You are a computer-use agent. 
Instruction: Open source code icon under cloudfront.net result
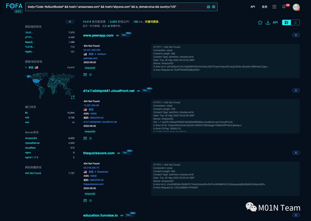pos(85,138)
